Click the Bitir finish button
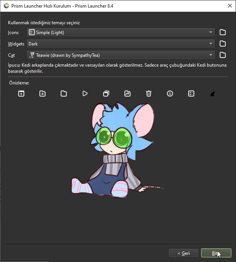The width and height of the screenshot is (236, 262). (216, 253)
